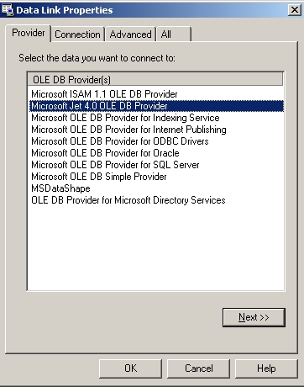Select Microsoft ISAM 1.1 OLE DB Provider

(104, 94)
